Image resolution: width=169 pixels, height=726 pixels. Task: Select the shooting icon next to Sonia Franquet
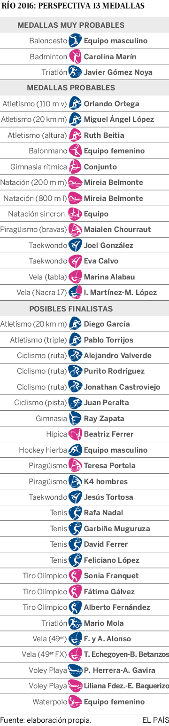tap(75, 575)
